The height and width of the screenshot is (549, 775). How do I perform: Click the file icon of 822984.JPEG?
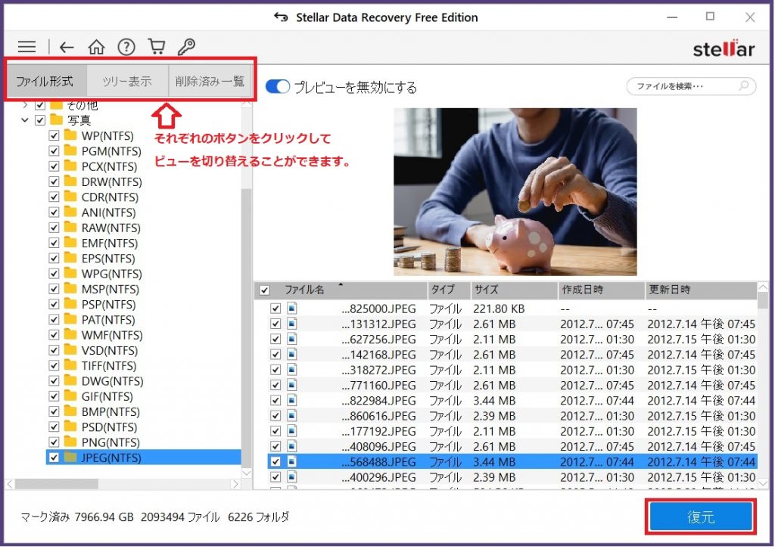click(292, 400)
